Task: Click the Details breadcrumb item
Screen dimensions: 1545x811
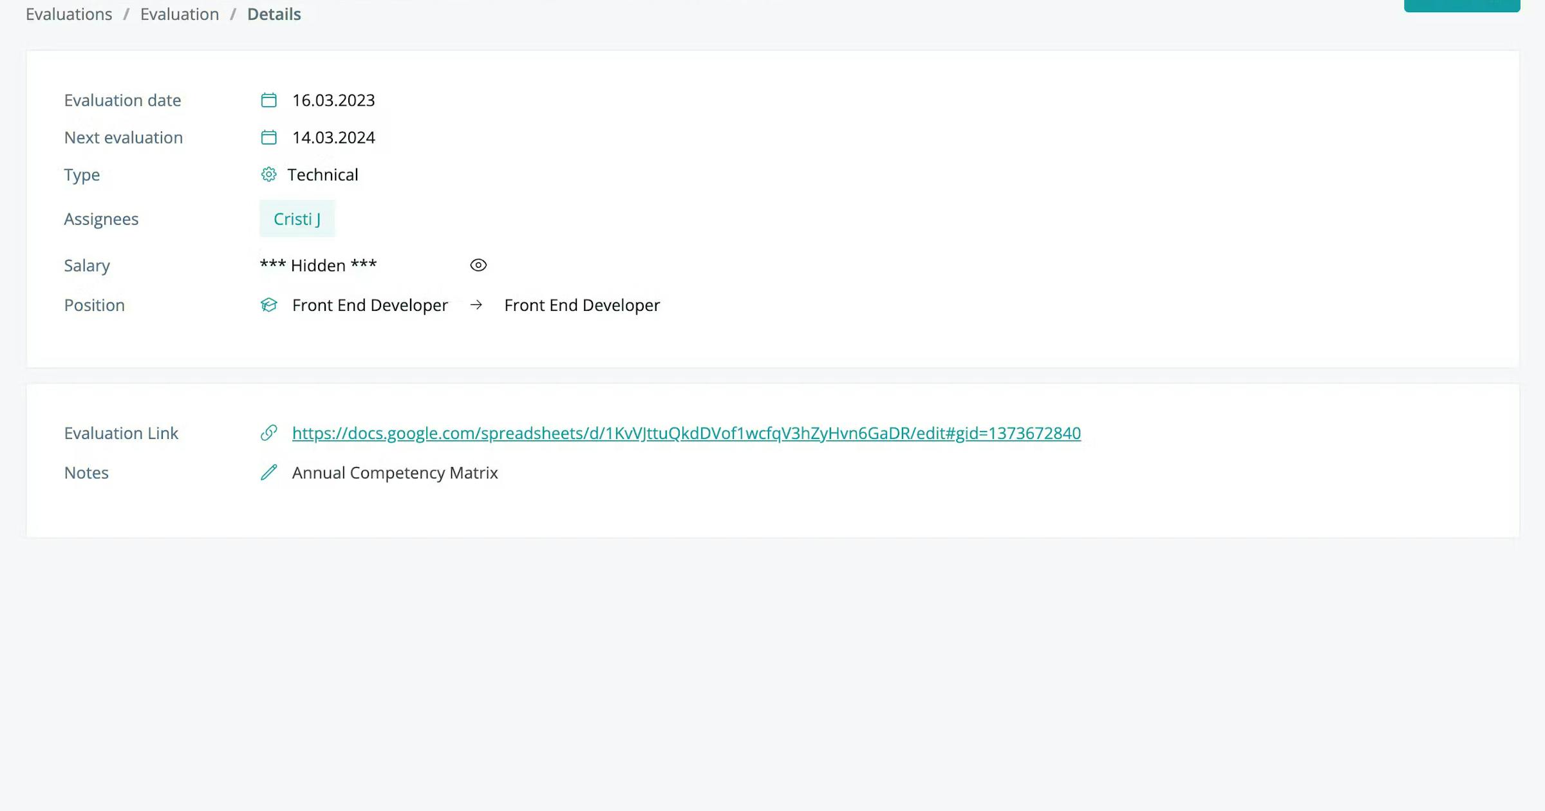Action: (274, 14)
